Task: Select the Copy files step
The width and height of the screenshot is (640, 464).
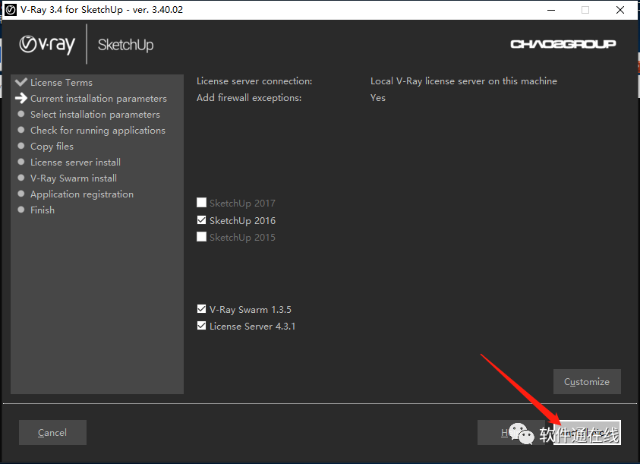Action: click(x=52, y=147)
